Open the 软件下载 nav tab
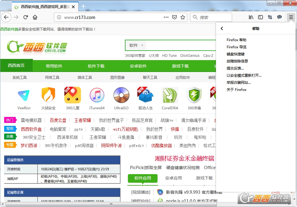 tap(96, 66)
